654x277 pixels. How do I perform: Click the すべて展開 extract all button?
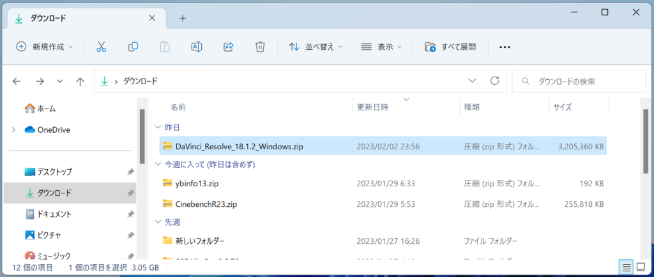tap(450, 47)
